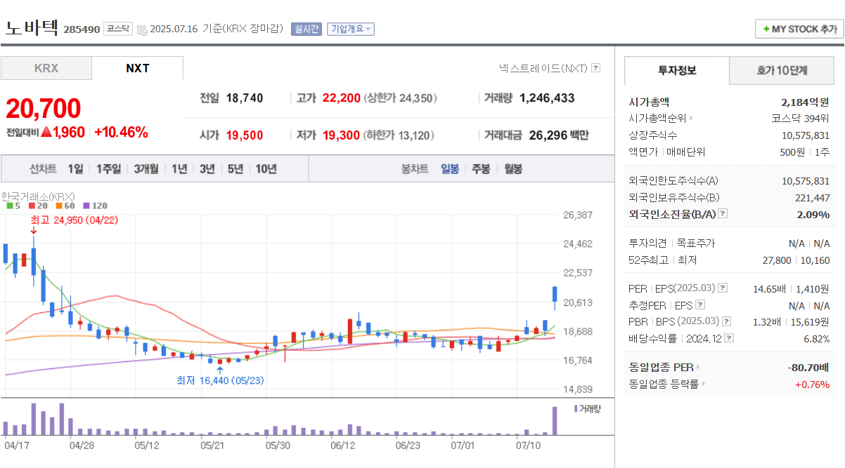Click the help icon beside PER EPS(2025.03)
The width and height of the screenshot is (845, 468).
click(x=723, y=288)
